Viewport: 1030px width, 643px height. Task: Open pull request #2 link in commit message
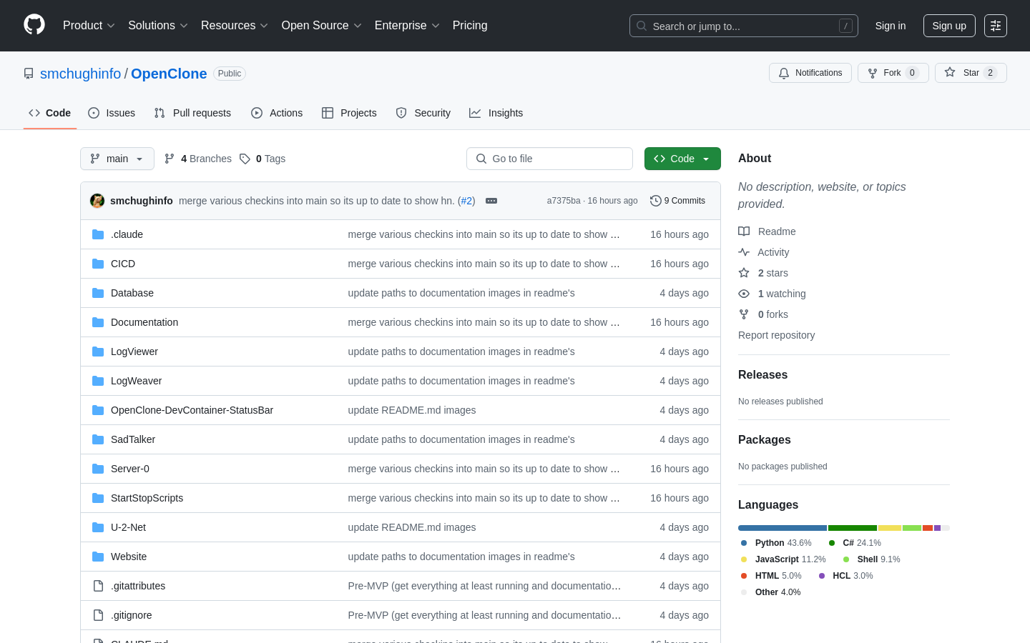[466, 201]
